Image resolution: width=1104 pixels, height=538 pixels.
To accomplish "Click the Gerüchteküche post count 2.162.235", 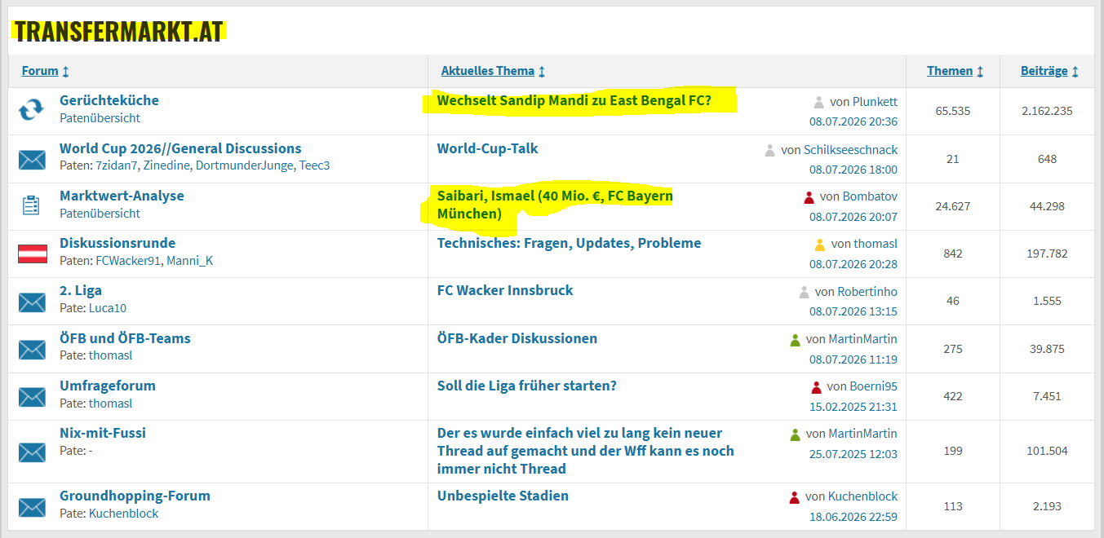I will click(x=1047, y=111).
